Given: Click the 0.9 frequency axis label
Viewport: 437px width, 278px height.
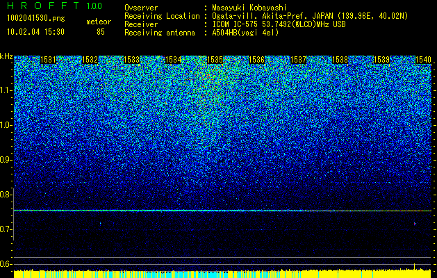Looking at the screenshot, I should (6, 160).
